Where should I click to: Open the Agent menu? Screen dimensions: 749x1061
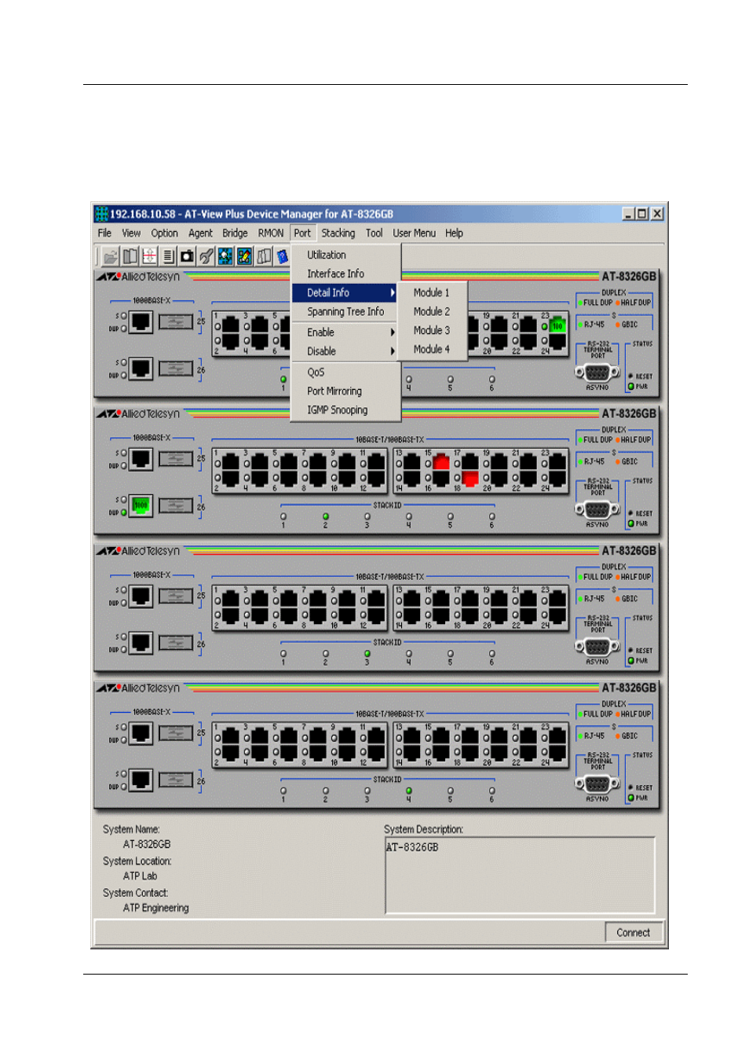click(x=200, y=233)
